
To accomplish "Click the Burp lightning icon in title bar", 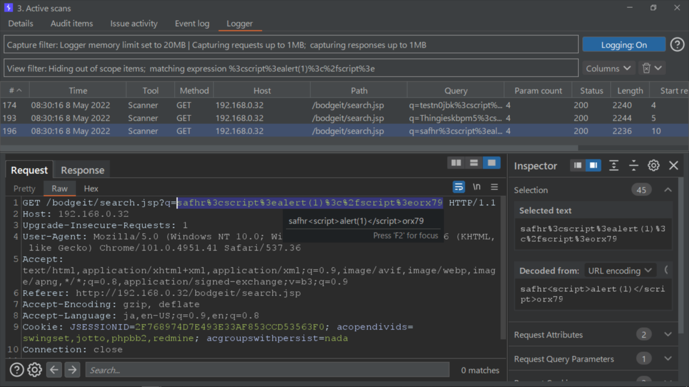I will point(9,8).
